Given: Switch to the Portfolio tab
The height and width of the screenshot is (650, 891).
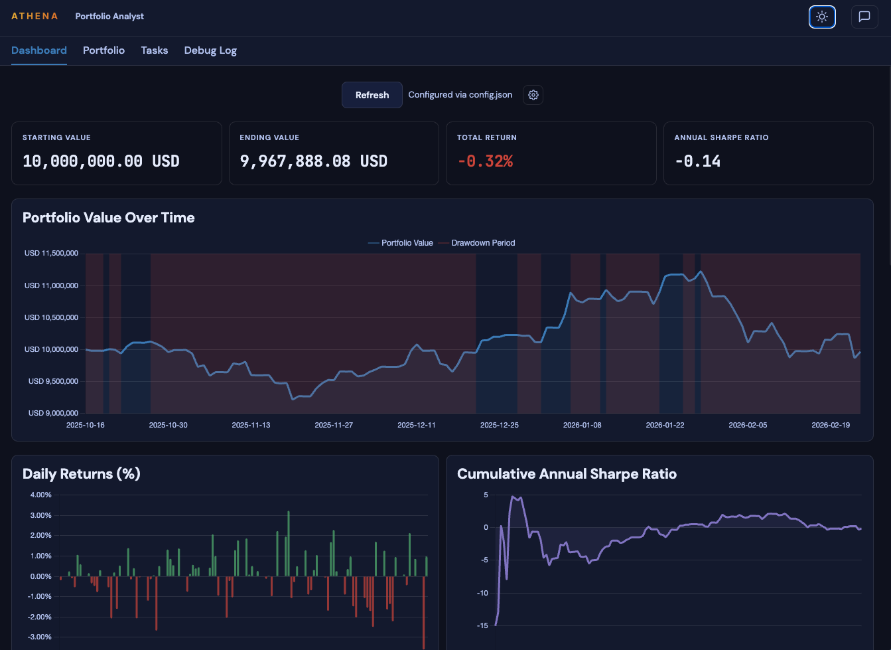Looking at the screenshot, I should (103, 50).
